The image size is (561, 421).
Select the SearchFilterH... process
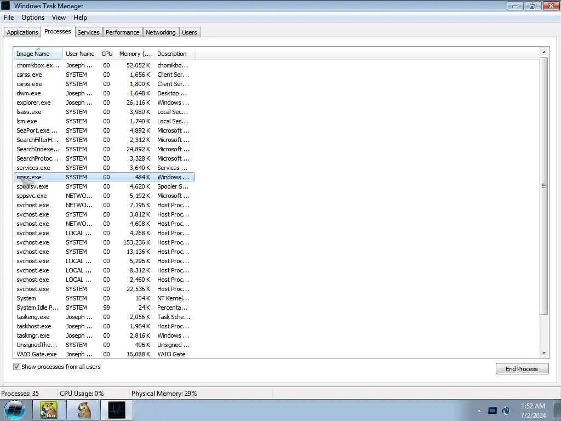coord(104,140)
